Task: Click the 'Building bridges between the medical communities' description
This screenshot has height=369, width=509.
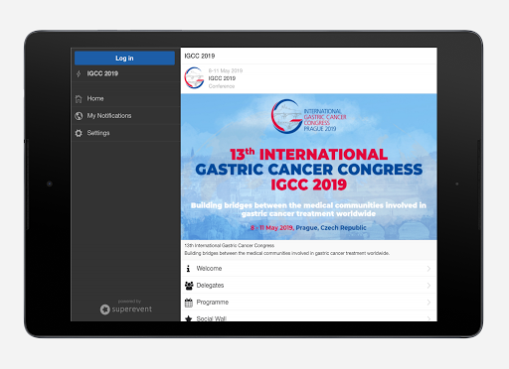Action: [287, 253]
